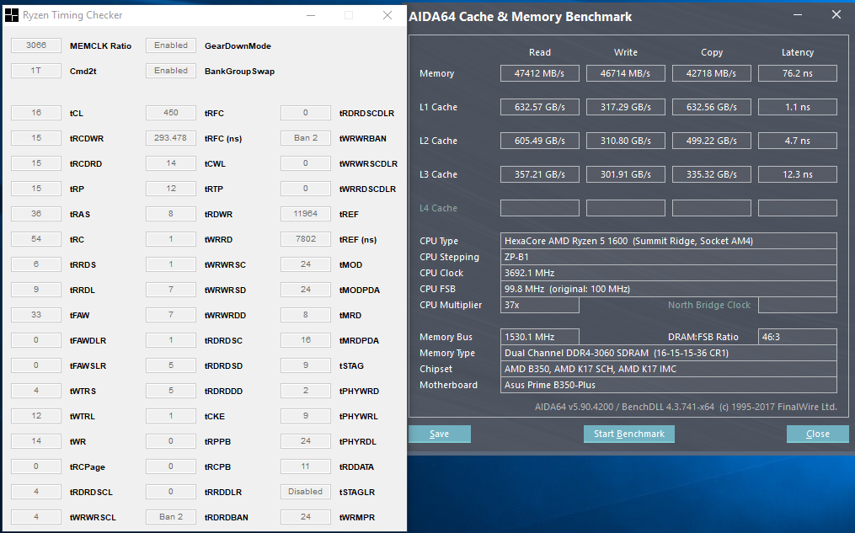The height and width of the screenshot is (533, 855).
Task: Click the tMRD value 8
Action: (x=305, y=314)
